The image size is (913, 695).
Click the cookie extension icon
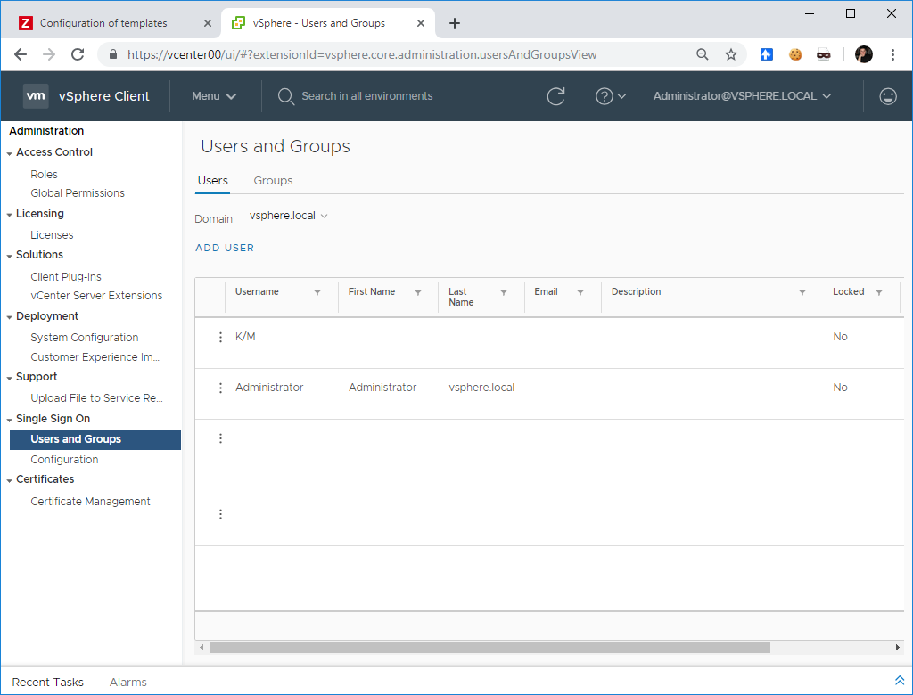point(794,54)
